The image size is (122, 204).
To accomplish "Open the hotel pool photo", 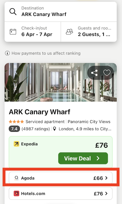I will (61, 82).
